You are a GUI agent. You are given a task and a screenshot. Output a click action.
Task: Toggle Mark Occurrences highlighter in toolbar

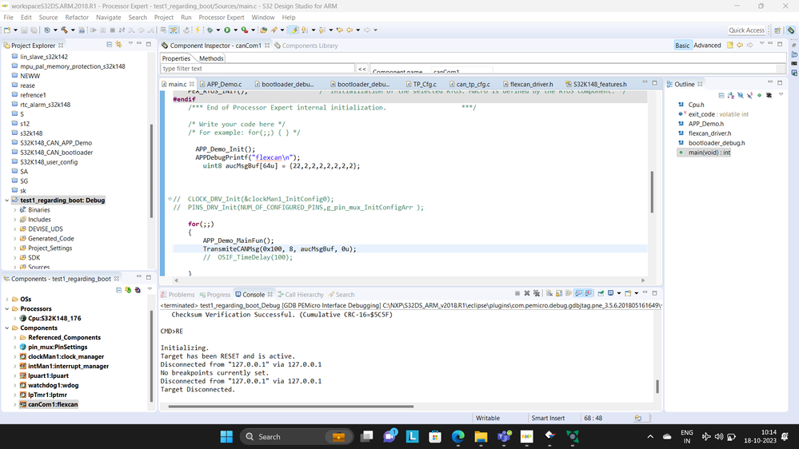(294, 30)
